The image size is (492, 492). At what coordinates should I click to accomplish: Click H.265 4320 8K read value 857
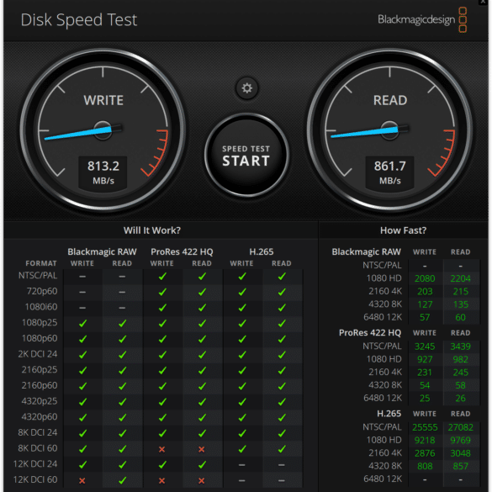[x=460, y=466]
